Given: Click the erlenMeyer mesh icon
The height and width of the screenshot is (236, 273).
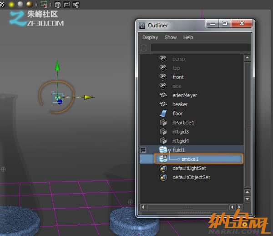Looking at the screenshot, I should tap(163, 95).
